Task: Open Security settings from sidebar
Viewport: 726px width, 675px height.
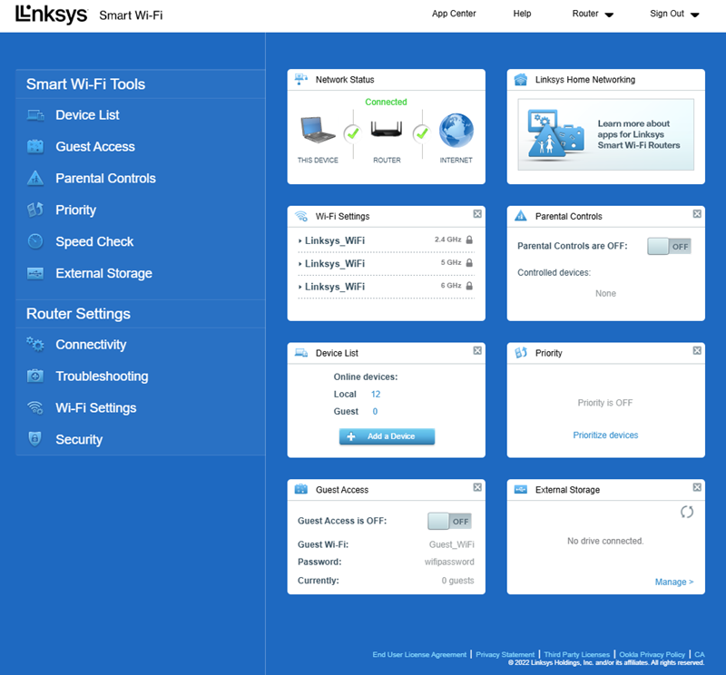Action: point(79,439)
